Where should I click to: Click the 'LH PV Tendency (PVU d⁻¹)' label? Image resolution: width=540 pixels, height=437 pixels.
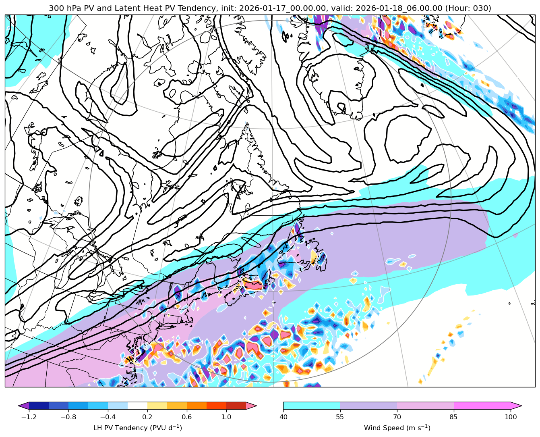click(137, 428)
